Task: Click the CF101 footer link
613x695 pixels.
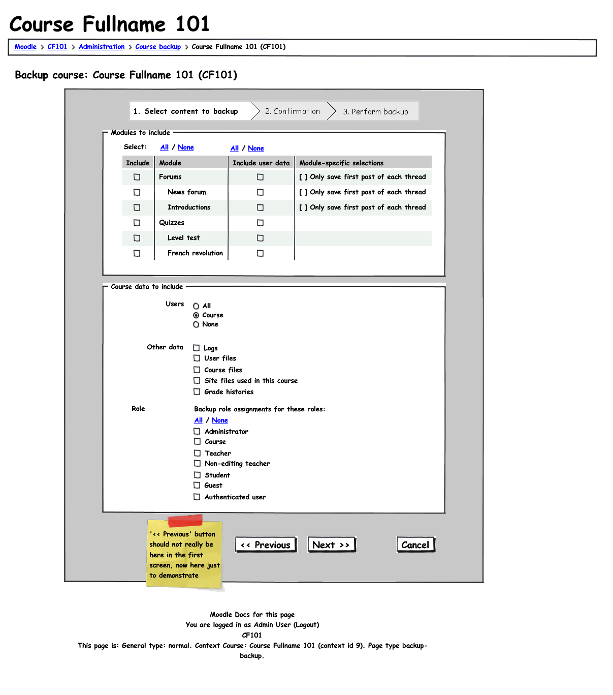Action: point(252,635)
